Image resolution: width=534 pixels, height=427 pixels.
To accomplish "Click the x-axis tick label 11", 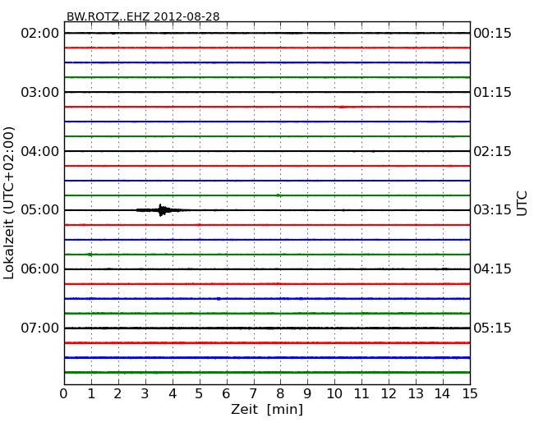I will (361, 394).
